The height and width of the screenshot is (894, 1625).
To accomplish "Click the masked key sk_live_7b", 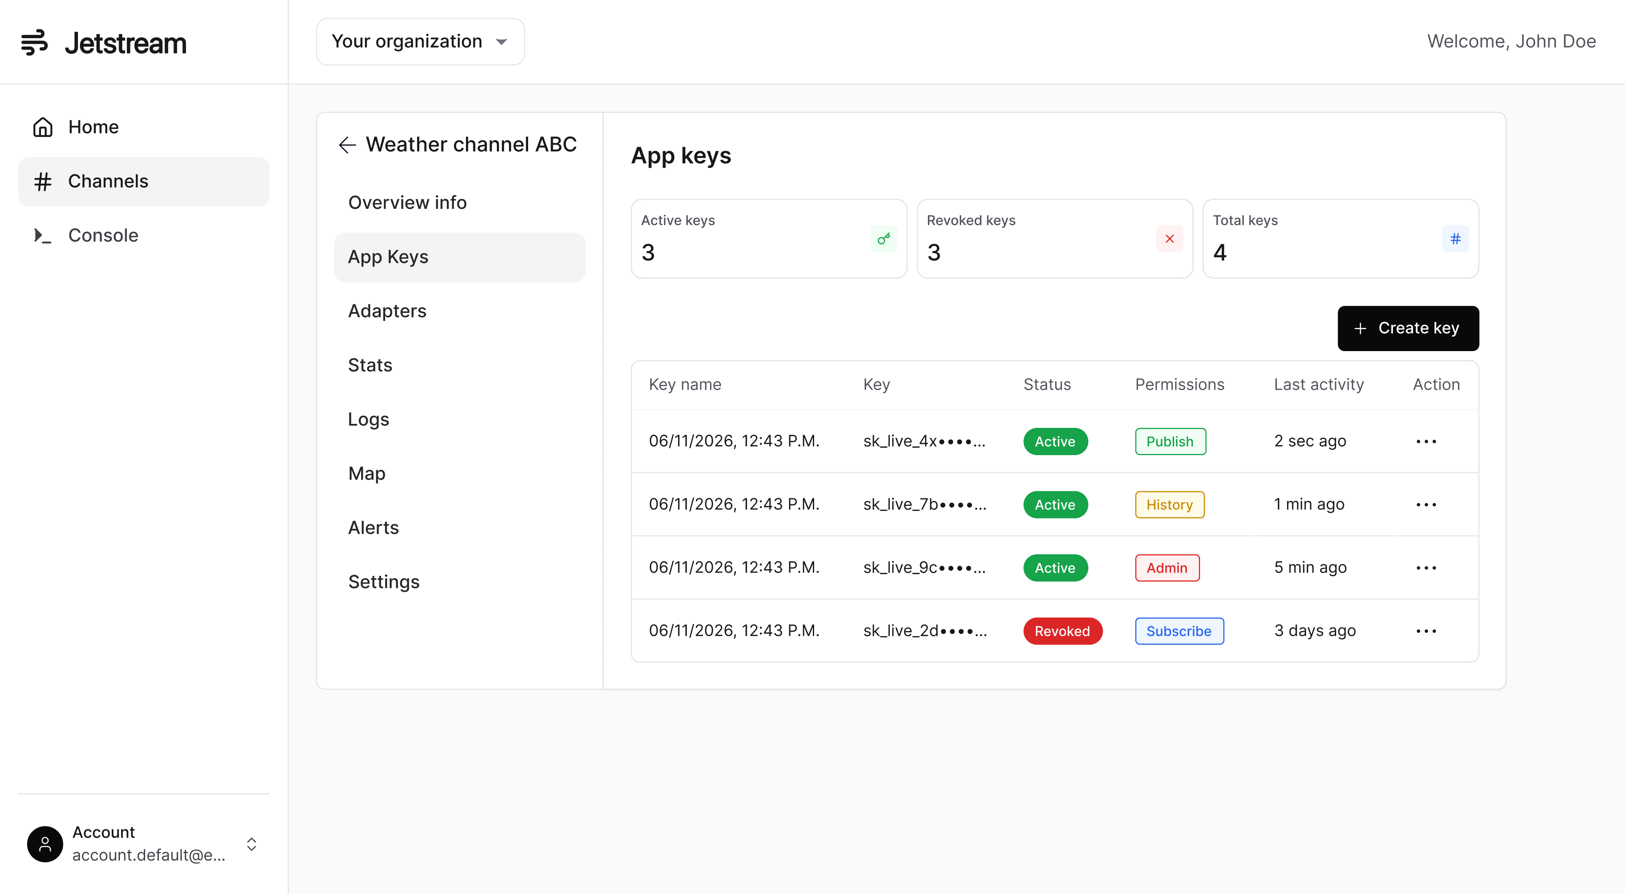I will coord(925,504).
